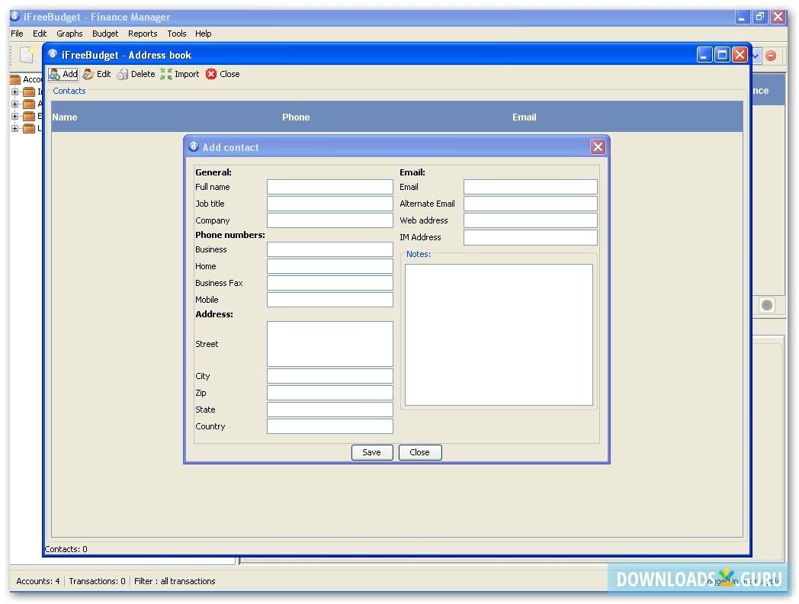Expand the first account tree node

point(14,92)
